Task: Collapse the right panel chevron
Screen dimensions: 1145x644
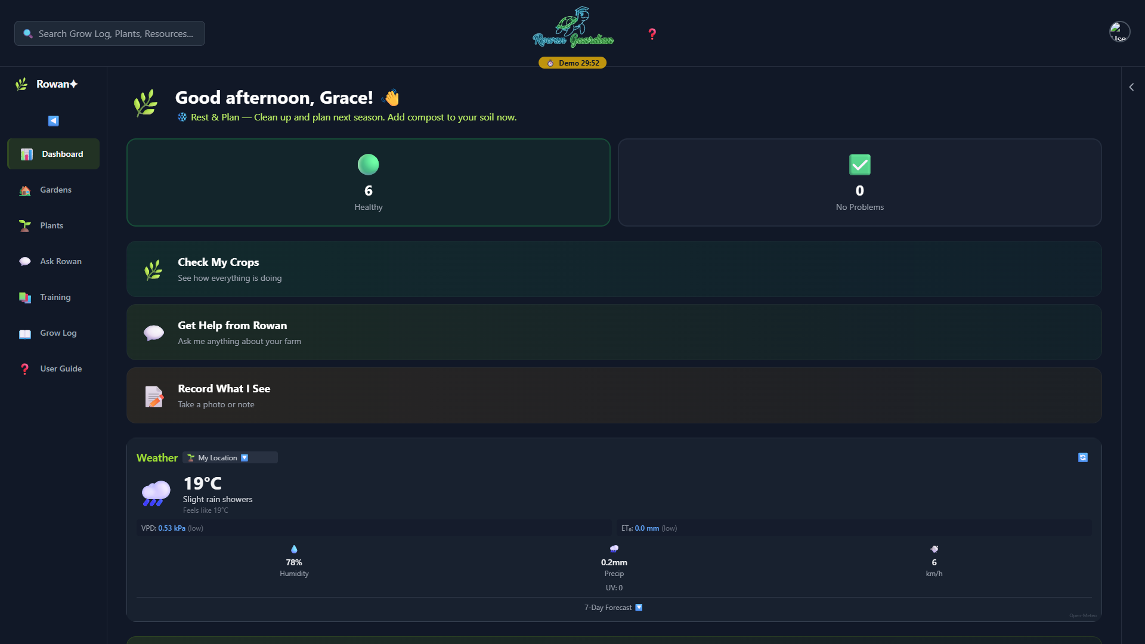Action: pos(1131,87)
